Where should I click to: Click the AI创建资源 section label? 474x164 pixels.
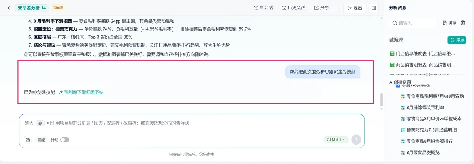pos(400,82)
